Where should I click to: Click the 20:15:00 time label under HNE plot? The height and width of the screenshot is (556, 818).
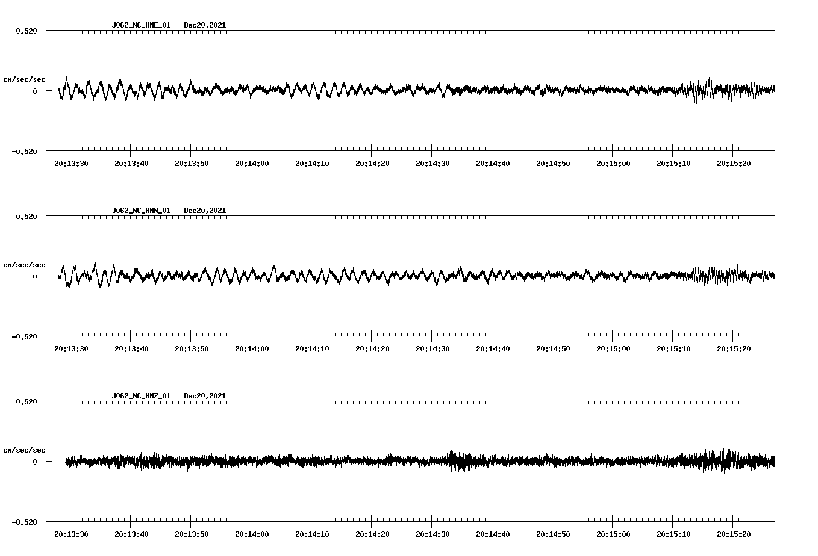(x=613, y=163)
